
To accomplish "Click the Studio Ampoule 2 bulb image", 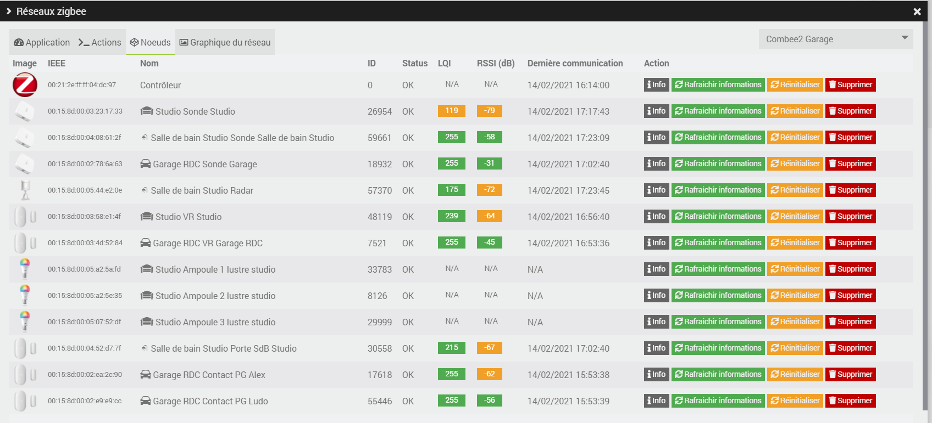I will (x=25, y=296).
